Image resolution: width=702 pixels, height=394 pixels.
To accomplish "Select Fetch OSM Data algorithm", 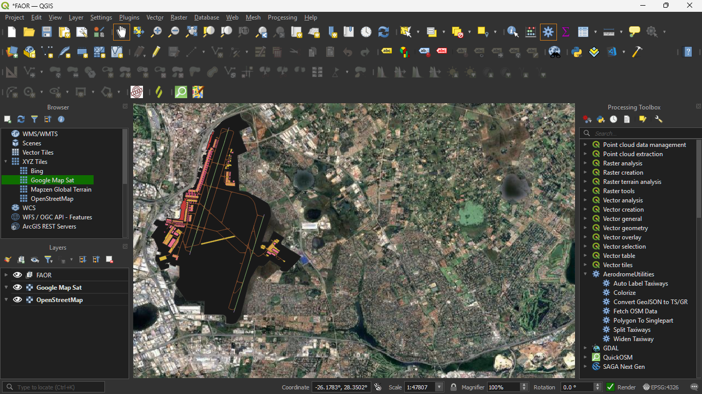I will (635, 311).
